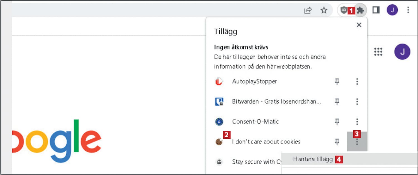Click the Google logo on the page
418x175 pixels.
click(x=57, y=141)
